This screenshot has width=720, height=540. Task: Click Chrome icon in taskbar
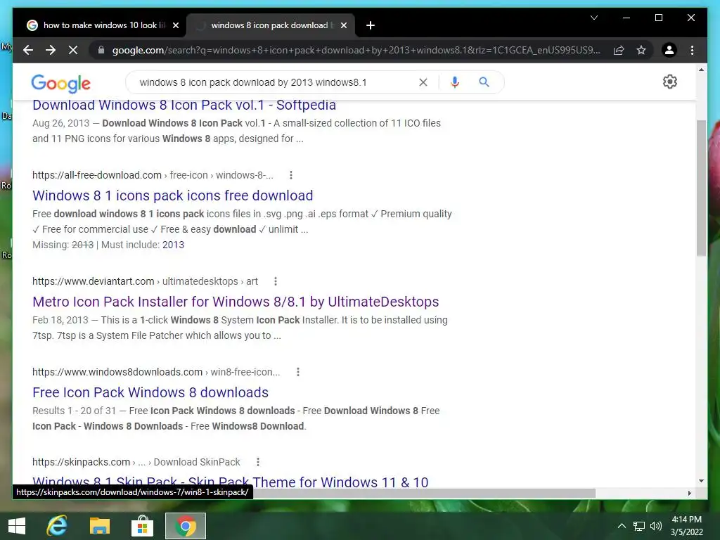point(186,526)
